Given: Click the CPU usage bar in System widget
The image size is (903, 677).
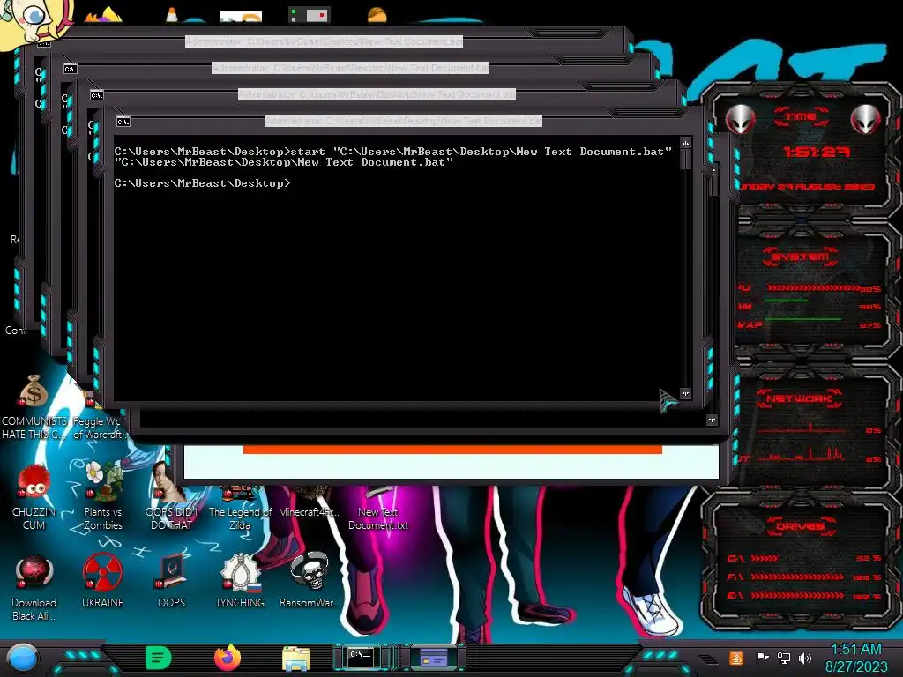Looking at the screenshot, I should [813, 288].
